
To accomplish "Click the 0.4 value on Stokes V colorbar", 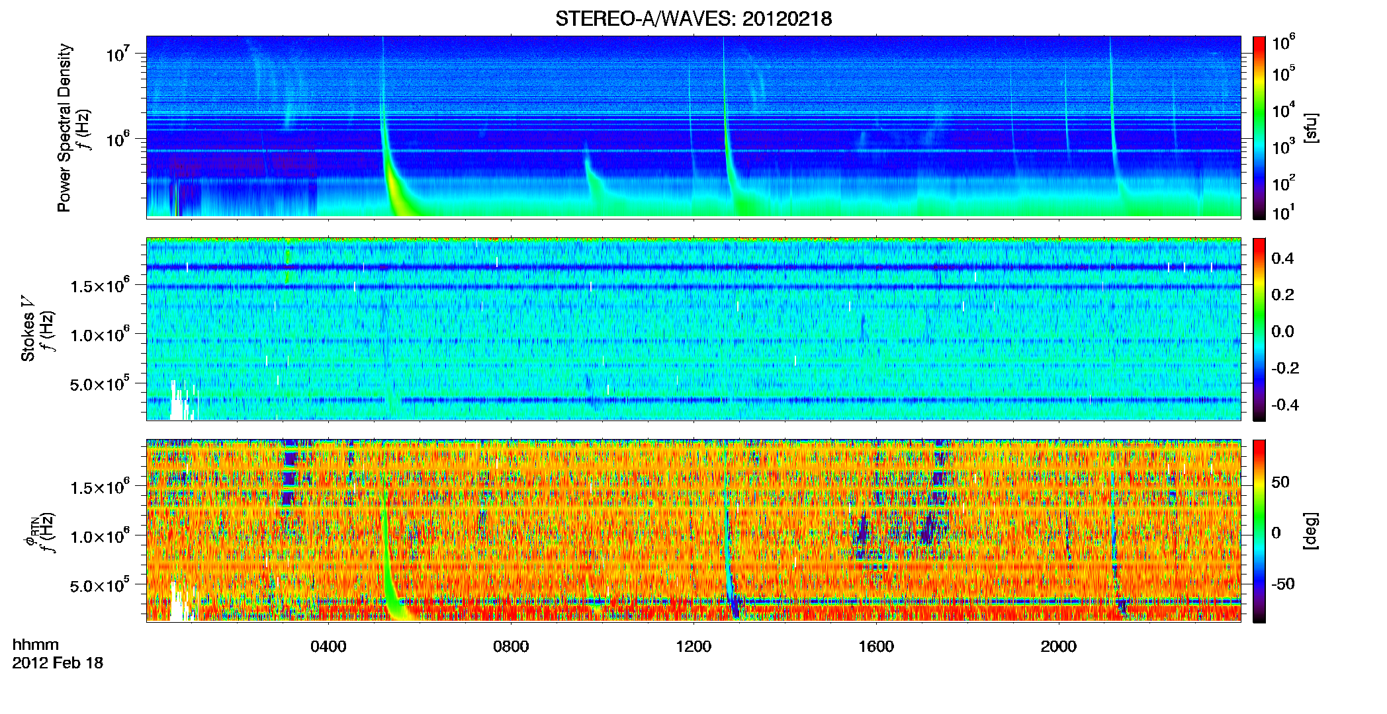I will pos(1282,258).
